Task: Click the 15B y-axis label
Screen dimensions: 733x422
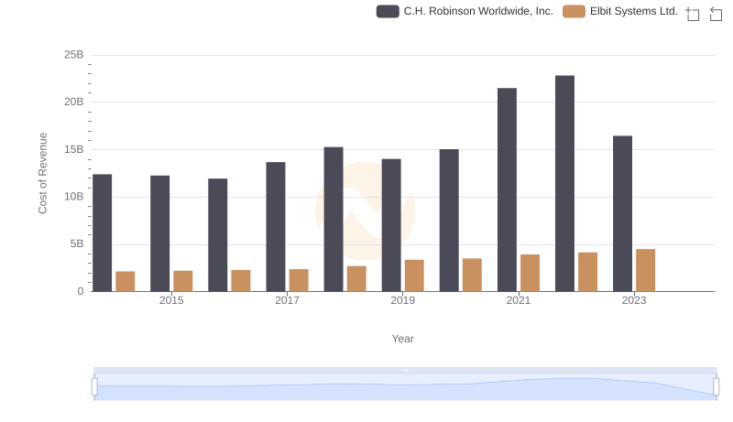Action: (x=74, y=149)
